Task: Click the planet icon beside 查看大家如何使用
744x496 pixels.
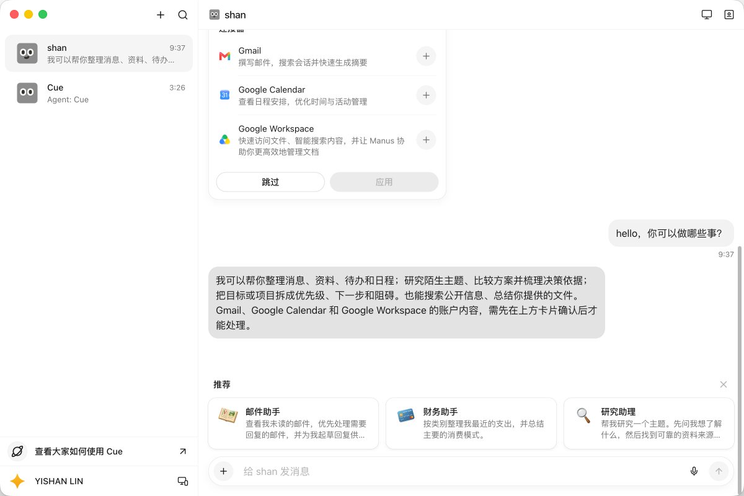Action: (17, 451)
